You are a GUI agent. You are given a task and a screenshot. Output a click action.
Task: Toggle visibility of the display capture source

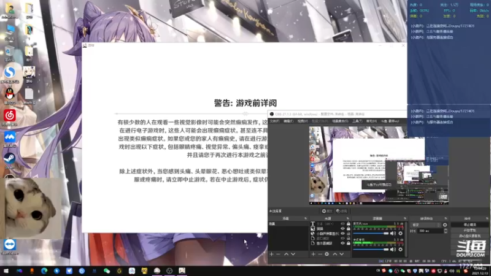[x=342, y=243]
